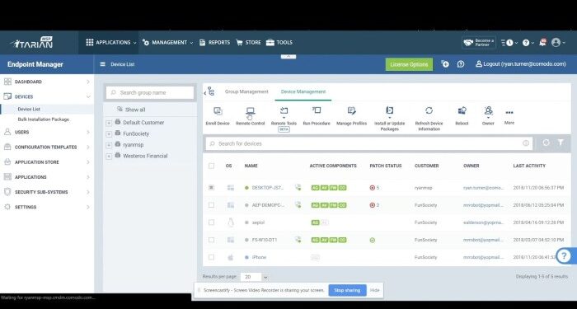
Task: Click Install or Update Packages icon
Action: (390, 110)
